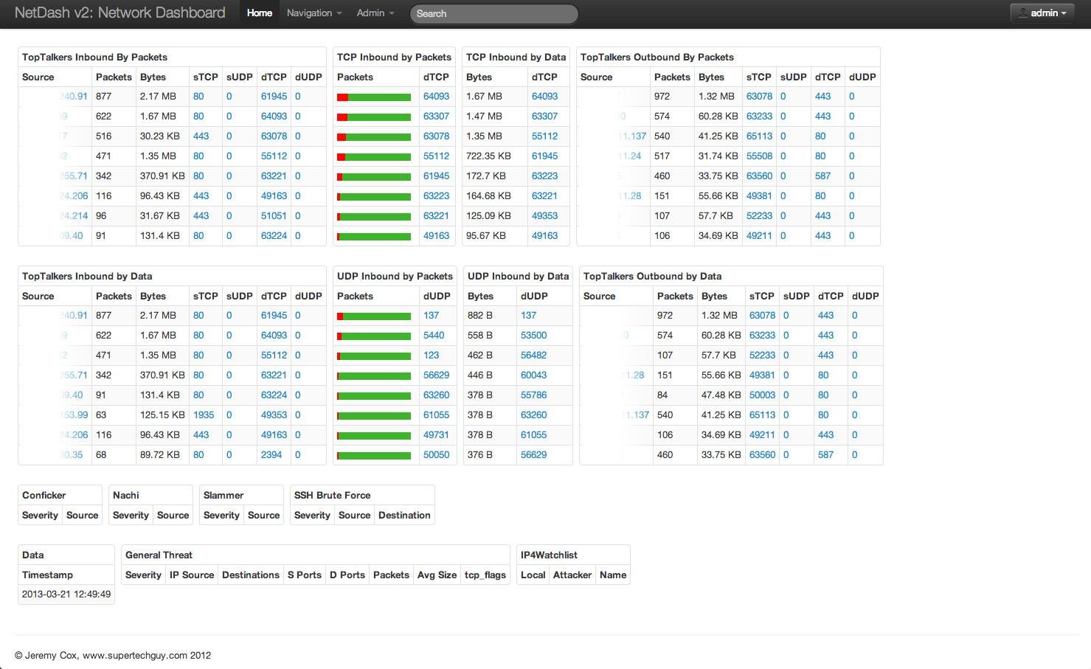1091x669 pixels.
Task: Click the top packet bar in TCP Inbound
Action: click(374, 96)
